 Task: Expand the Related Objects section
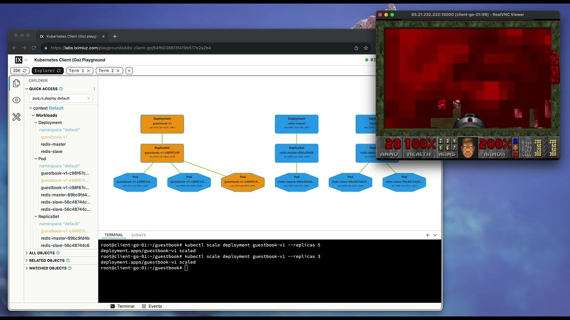pyautogui.click(x=27, y=260)
